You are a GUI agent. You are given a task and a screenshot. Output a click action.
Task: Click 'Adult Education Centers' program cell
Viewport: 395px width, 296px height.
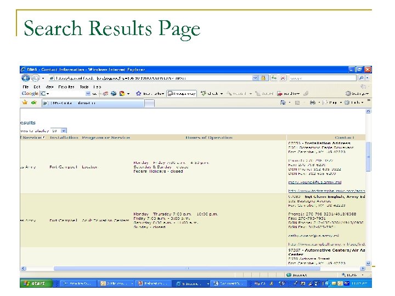click(x=105, y=220)
